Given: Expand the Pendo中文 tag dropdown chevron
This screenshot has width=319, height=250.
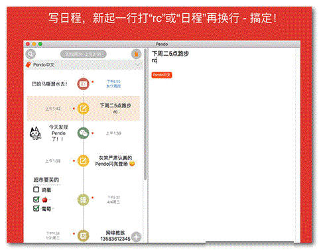Looking at the screenshot, I should (138, 64).
